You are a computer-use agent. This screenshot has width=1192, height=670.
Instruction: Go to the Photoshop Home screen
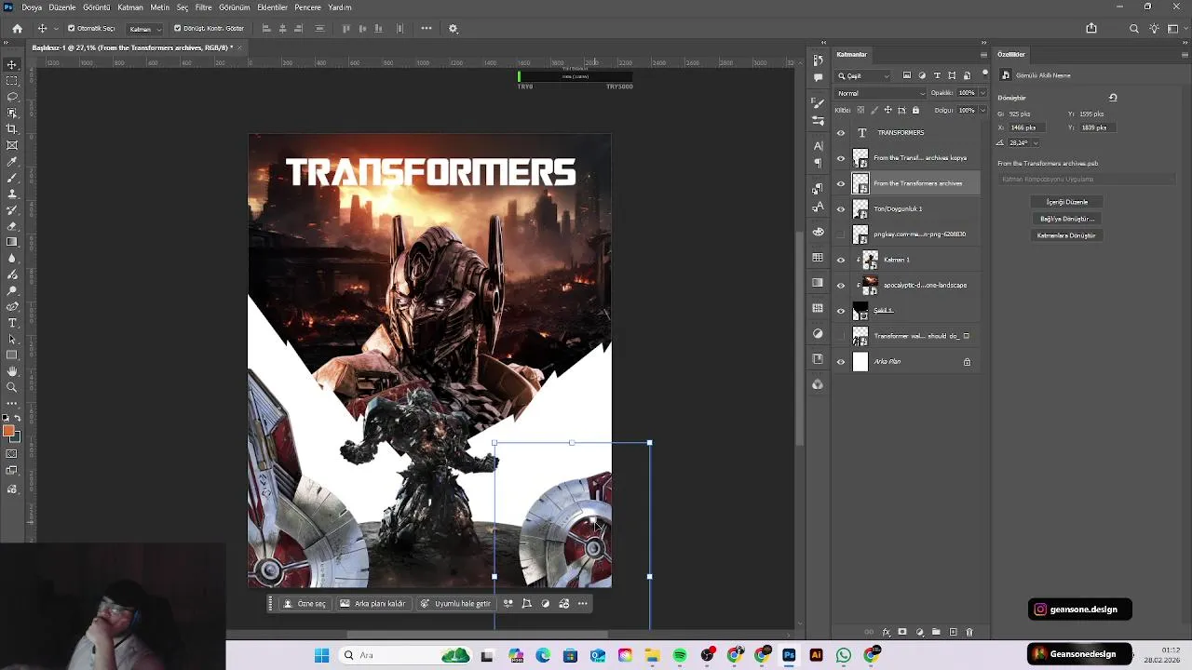[x=17, y=28]
